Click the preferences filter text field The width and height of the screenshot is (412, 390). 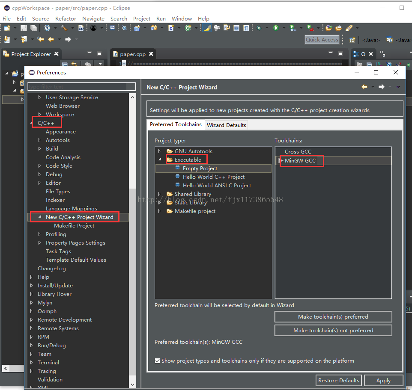tap(81, 87)
